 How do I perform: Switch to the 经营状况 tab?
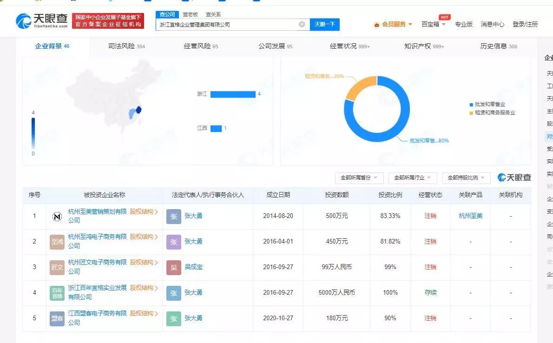[x=350, y=46]
